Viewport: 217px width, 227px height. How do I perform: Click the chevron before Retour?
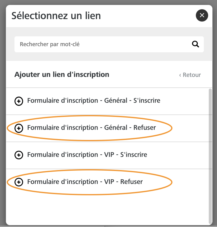click(180, 75)
